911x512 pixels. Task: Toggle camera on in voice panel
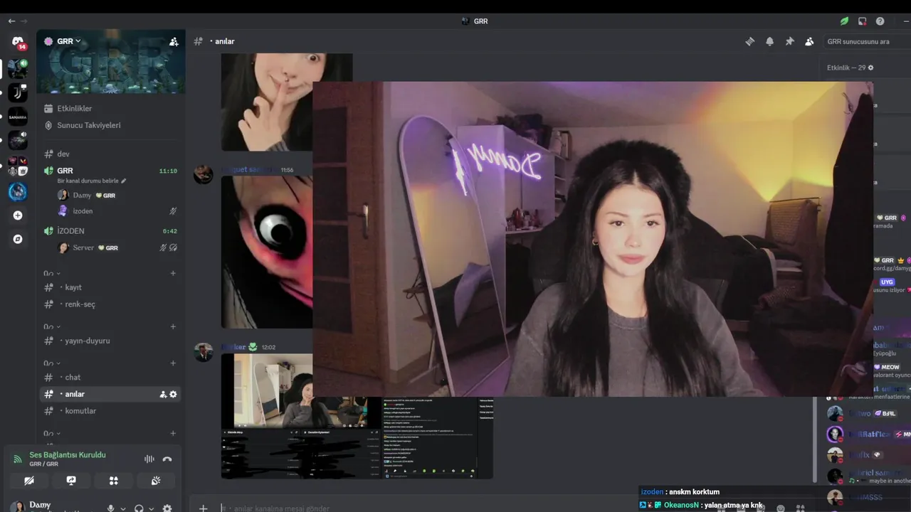coord(29,481)
